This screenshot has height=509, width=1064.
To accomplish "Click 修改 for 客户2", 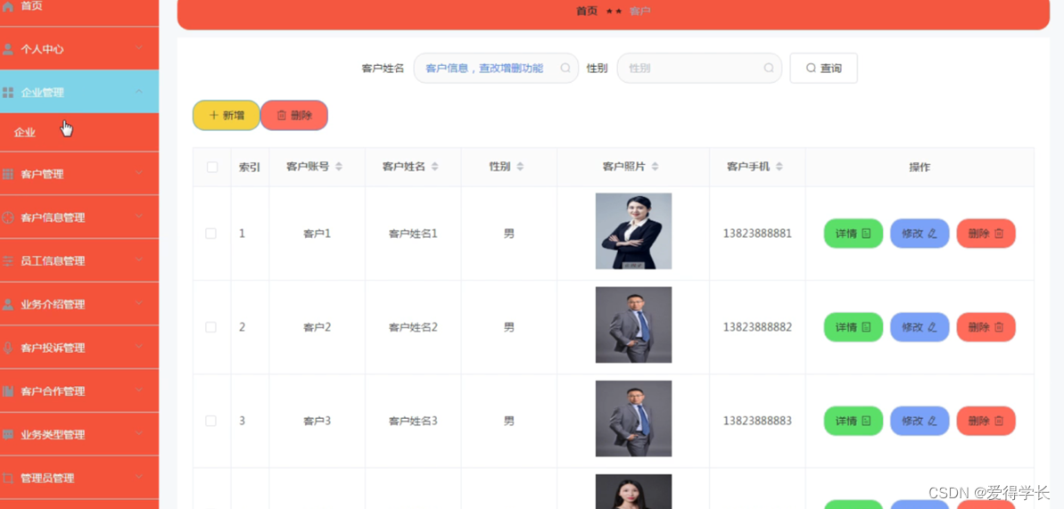I will (920, 327).
